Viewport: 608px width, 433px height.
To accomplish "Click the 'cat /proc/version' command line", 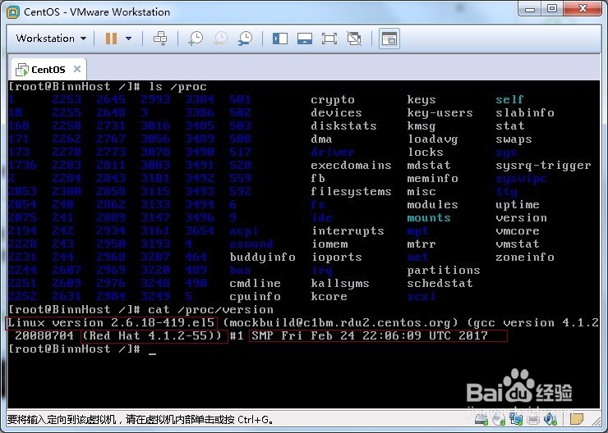I will pos(210,309).
